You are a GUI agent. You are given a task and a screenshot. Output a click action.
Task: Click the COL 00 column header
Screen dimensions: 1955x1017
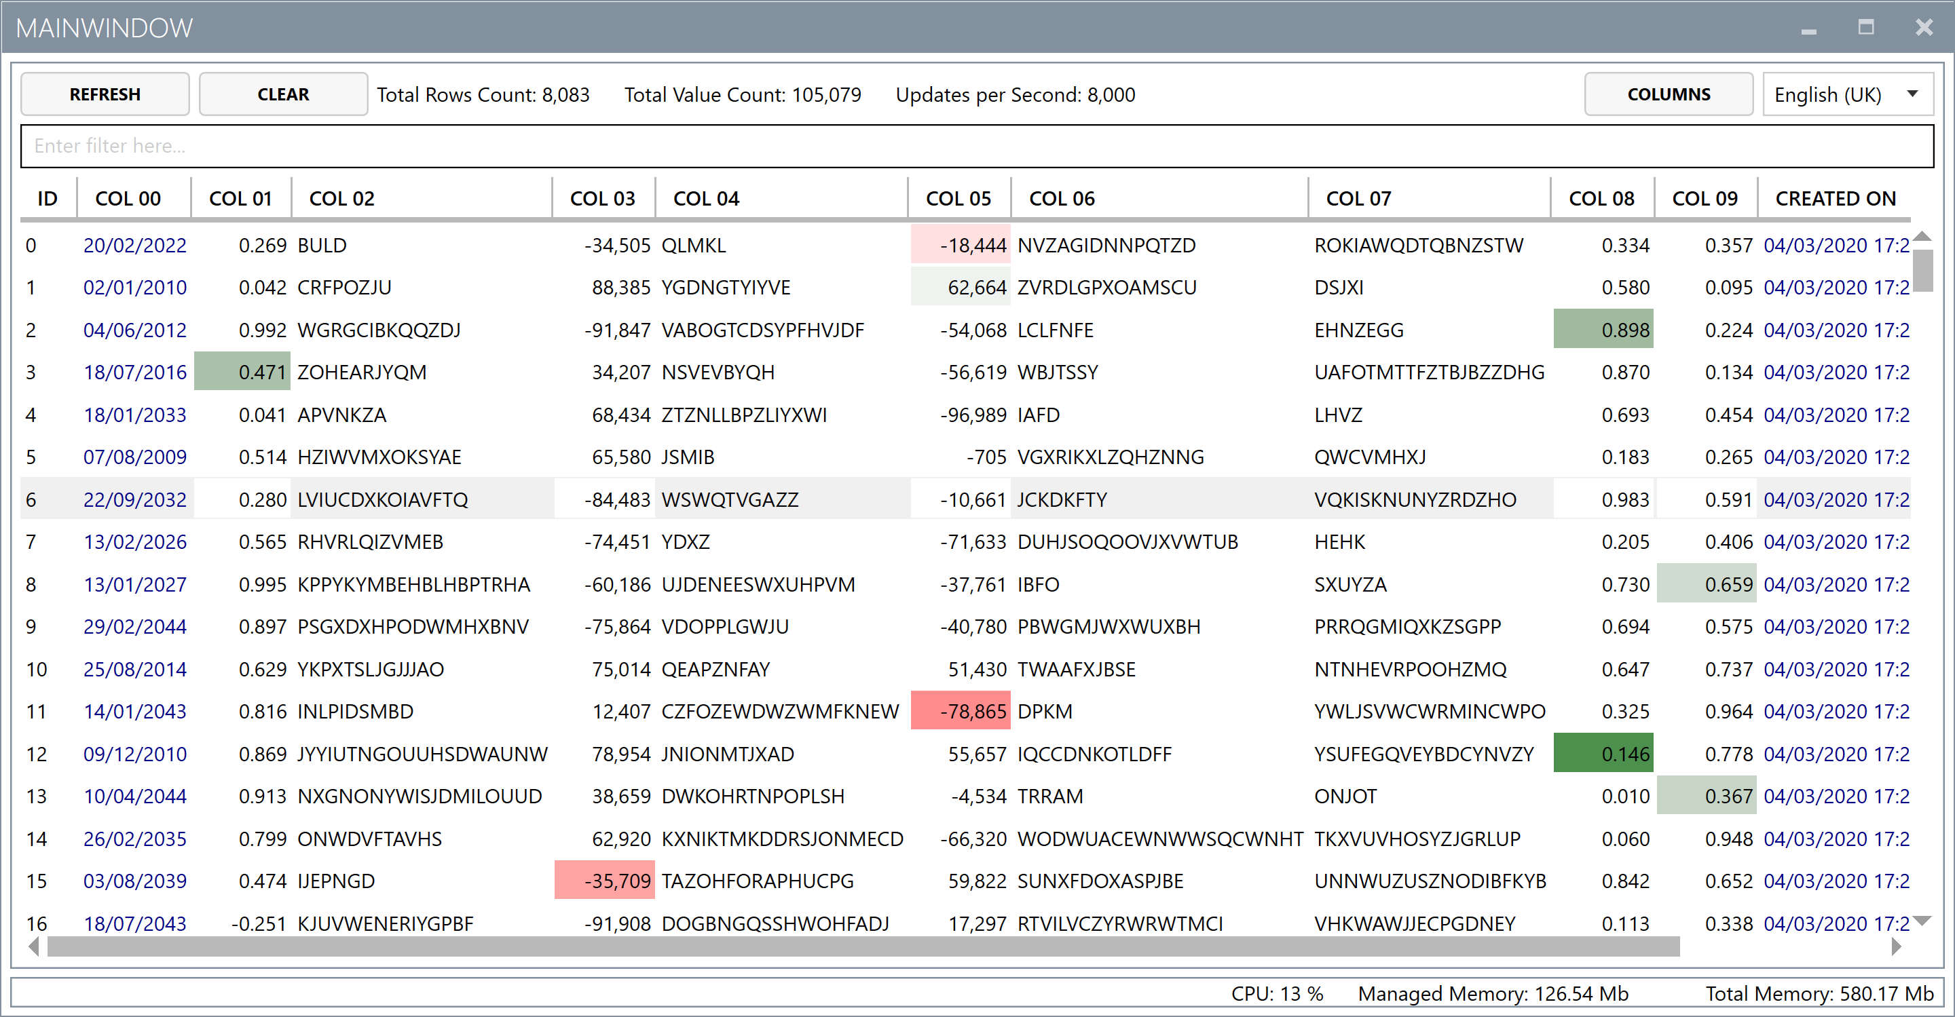(x=128, y=199)
